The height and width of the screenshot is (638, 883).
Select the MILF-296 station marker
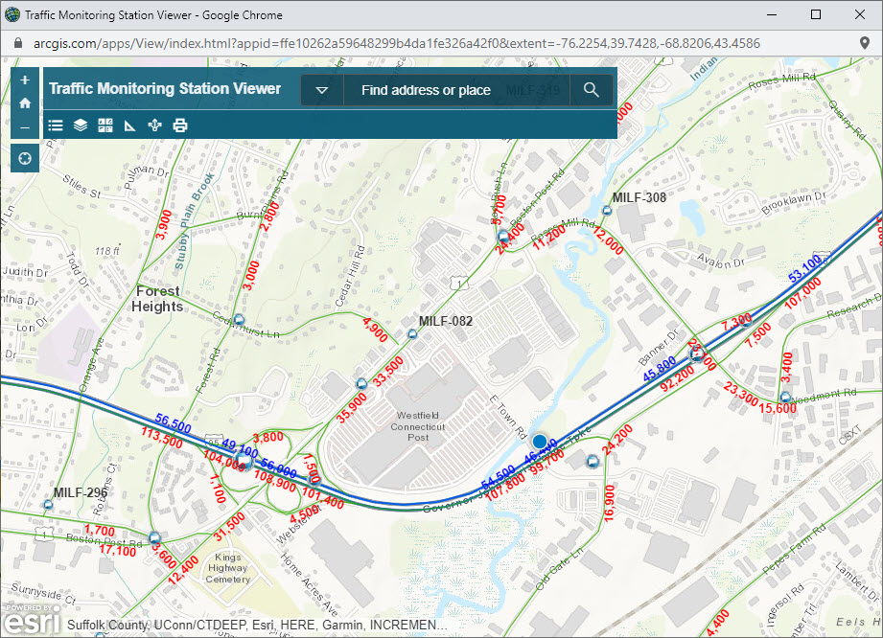(x=48, y=505)
